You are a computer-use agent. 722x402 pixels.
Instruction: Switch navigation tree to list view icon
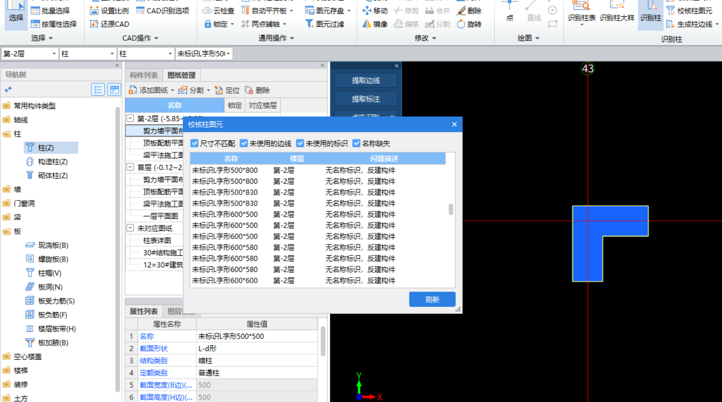(x=98, y=90)
